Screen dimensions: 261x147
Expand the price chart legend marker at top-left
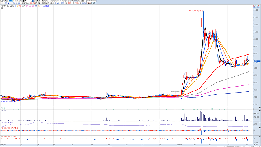tap(1, 6)
